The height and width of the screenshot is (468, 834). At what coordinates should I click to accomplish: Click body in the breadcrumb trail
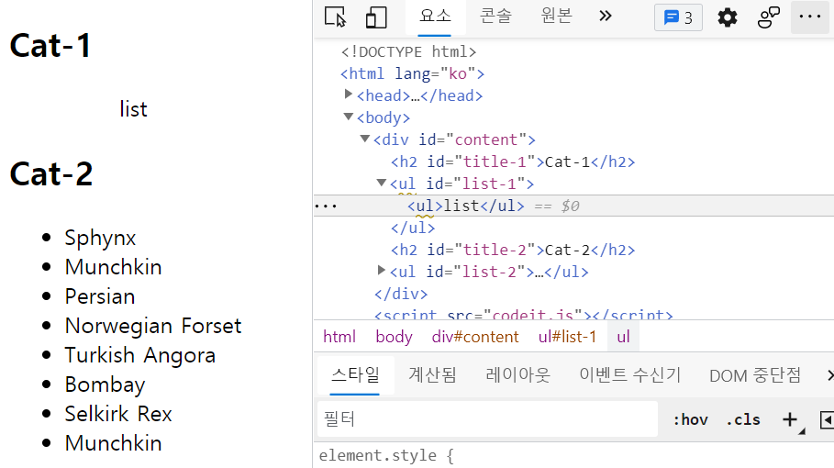coord(395,337)
